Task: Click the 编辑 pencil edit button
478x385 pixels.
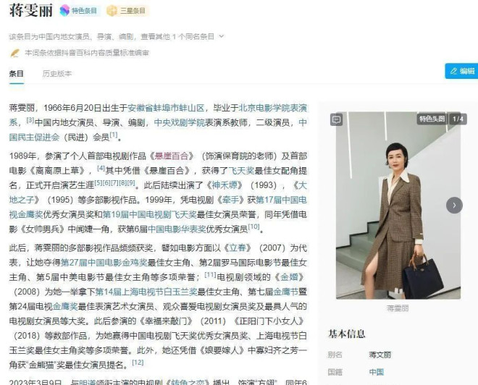Action: (461, 71)
